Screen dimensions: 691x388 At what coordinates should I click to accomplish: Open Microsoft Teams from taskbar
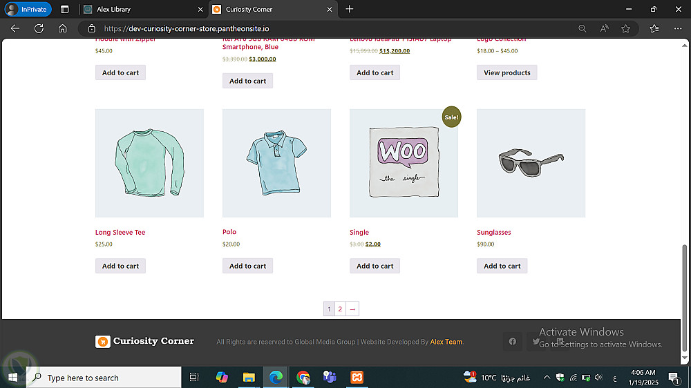coord(330,378)
